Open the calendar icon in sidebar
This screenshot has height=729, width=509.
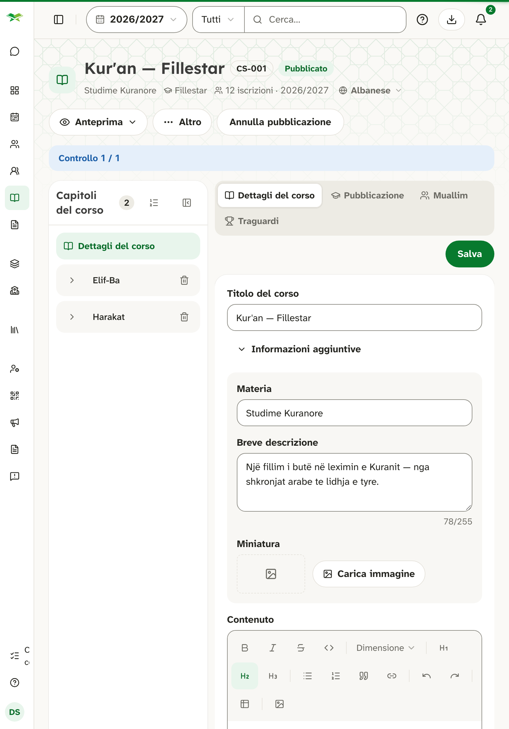tap(15, 117)
